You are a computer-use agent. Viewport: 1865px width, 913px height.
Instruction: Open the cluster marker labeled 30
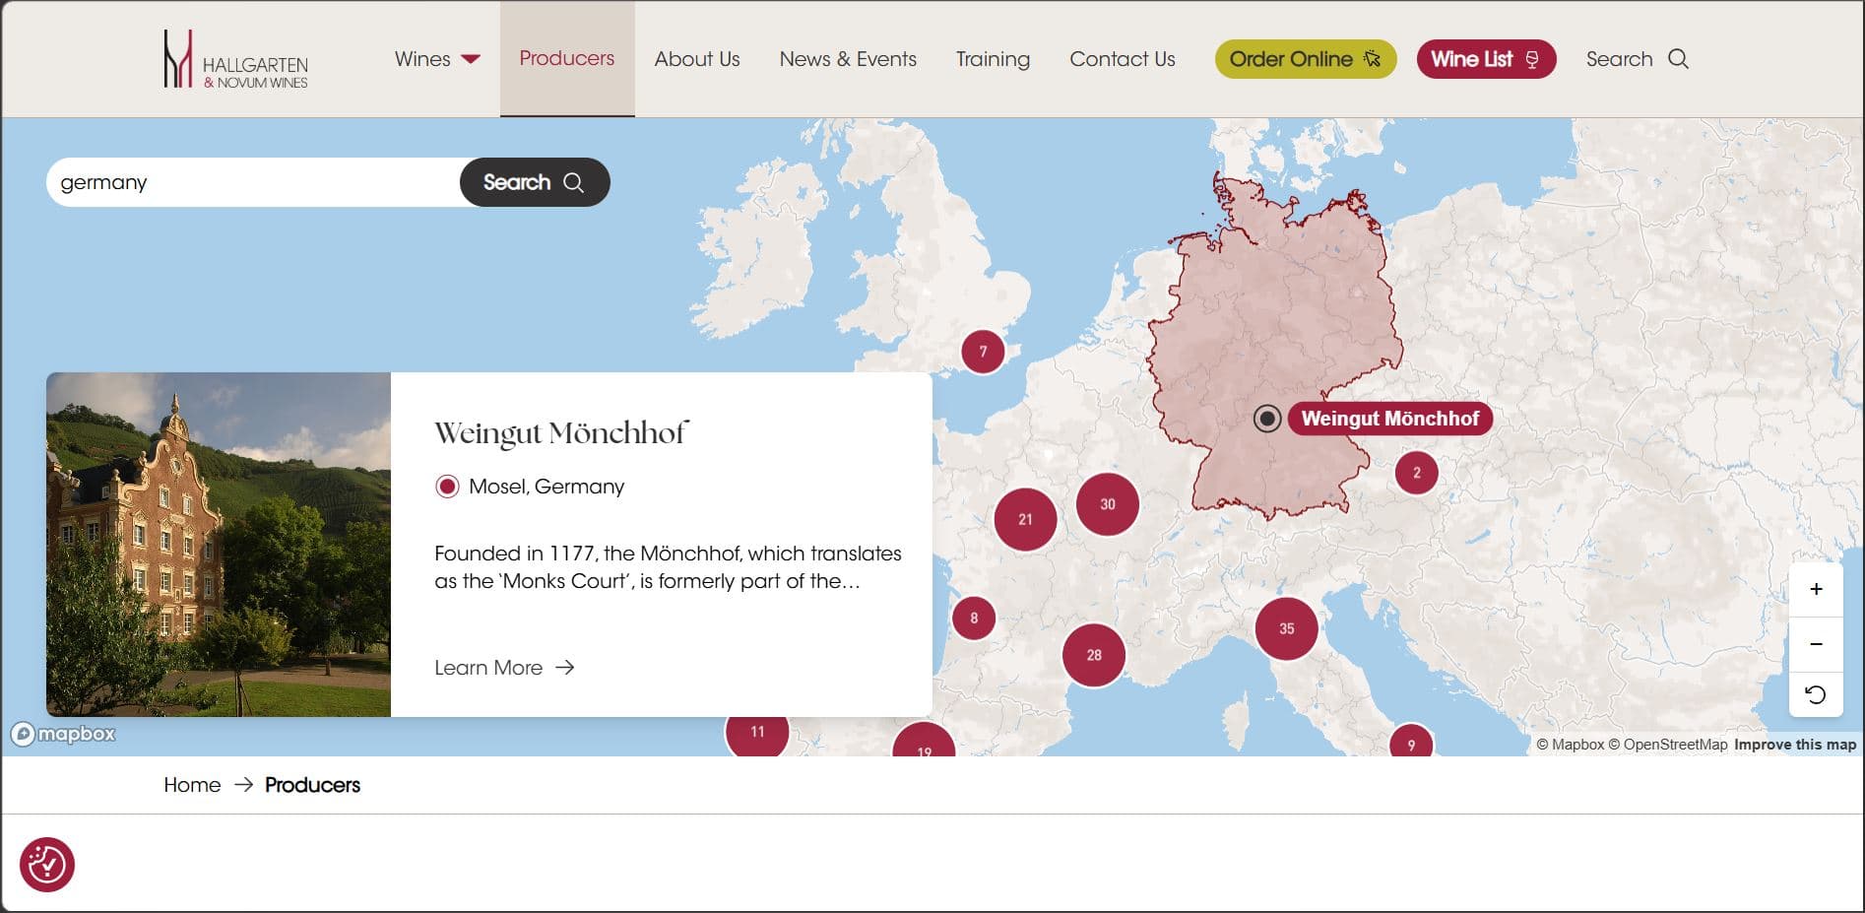(x=1108, y=504)
